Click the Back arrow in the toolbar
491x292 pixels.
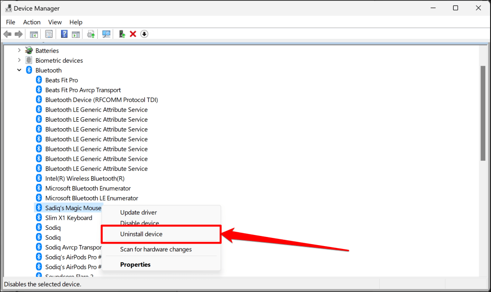point(7,34)
